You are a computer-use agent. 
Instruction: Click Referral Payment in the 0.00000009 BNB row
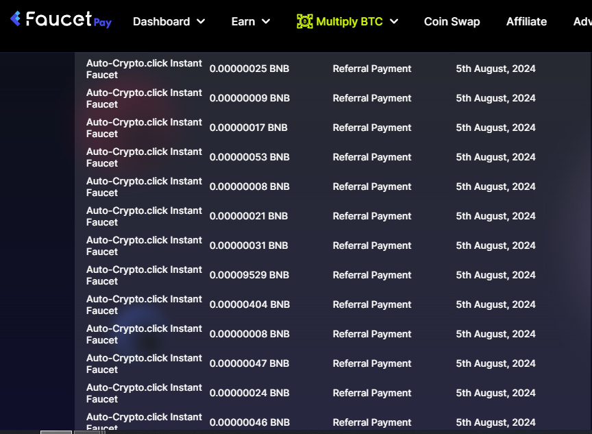(372, 98)
